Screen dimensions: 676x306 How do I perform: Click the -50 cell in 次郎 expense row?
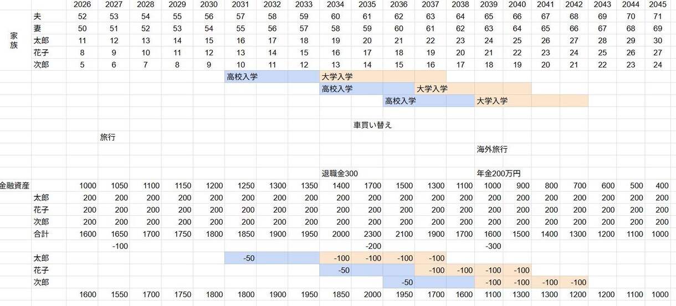pos(406,283)
